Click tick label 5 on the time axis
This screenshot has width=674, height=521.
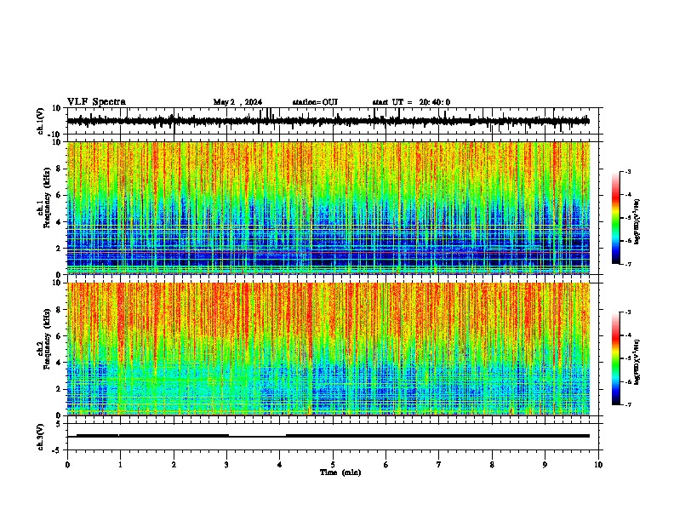tap(333, 465)
